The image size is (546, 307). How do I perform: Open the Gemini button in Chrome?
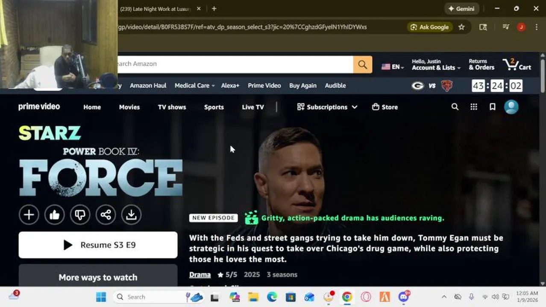point(461,9)
